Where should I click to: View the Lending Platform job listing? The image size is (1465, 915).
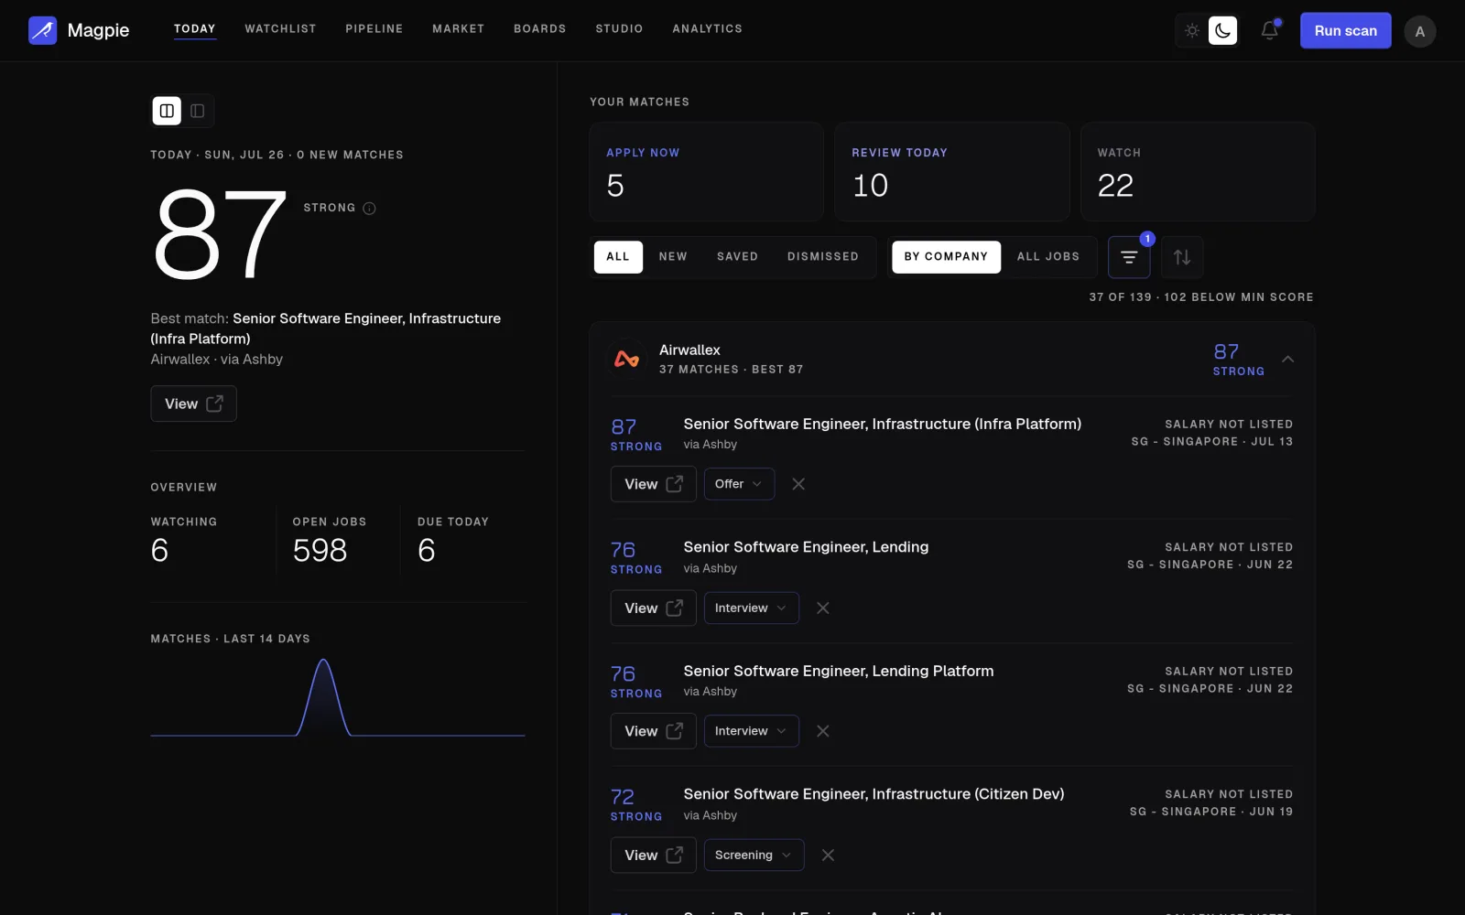pyautogui.click(x=653, y=731)
